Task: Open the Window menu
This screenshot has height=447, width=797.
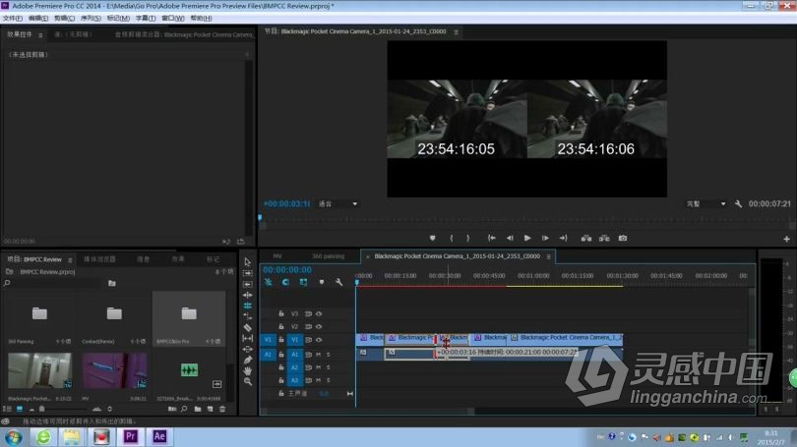Action: (173, 19)
